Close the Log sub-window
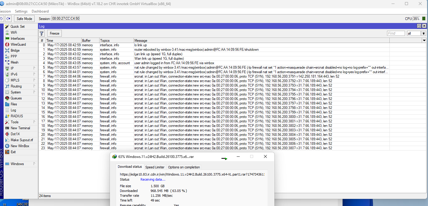This screenshot has height=206, width=428. coord(424,26)
